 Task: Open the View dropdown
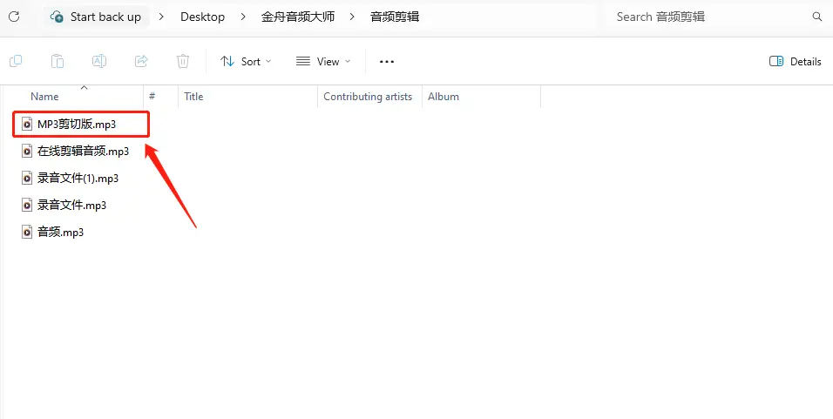click(x=323, y=62)
